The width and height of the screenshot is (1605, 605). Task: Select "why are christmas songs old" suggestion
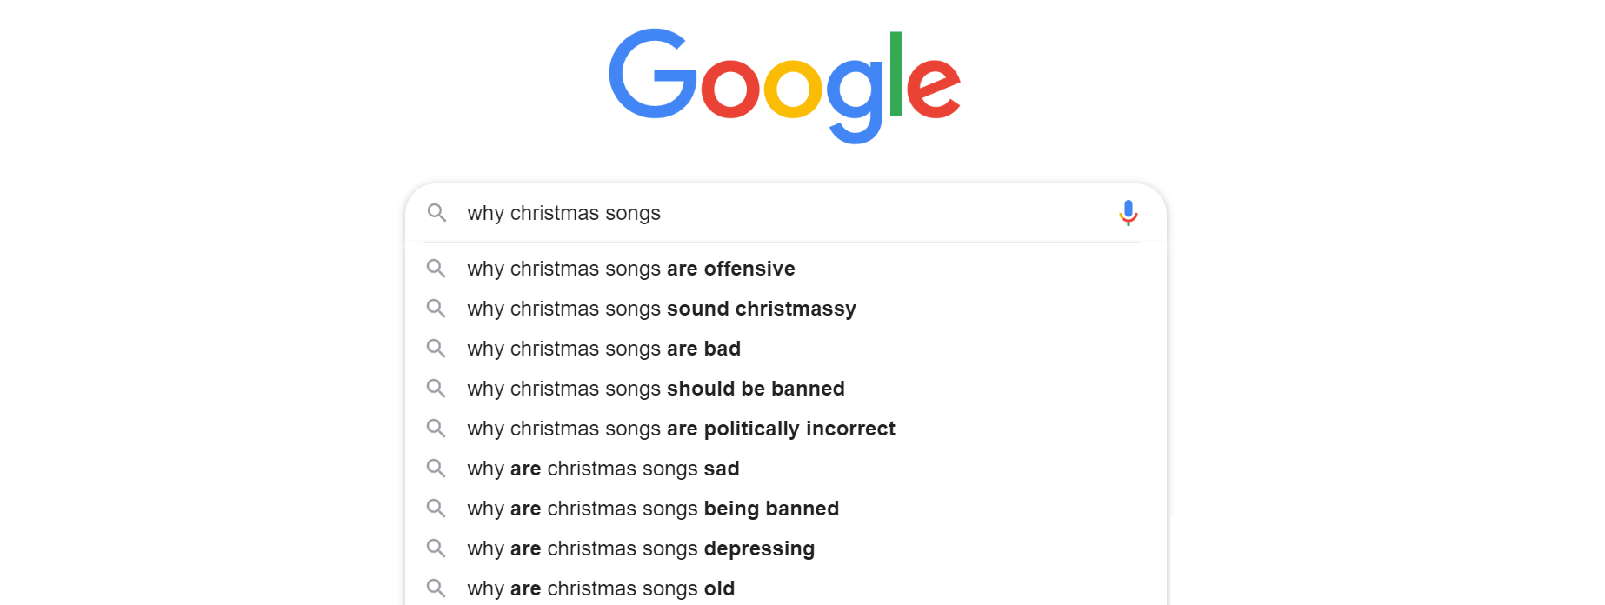click(600, 588)
